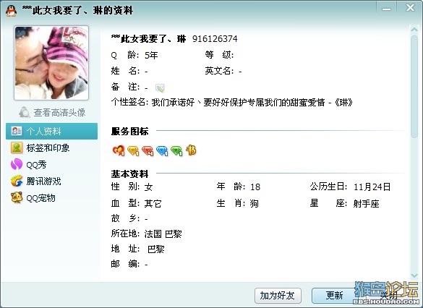Click the scrollbar up arrow
423x308 pixels.
[414, 29]
